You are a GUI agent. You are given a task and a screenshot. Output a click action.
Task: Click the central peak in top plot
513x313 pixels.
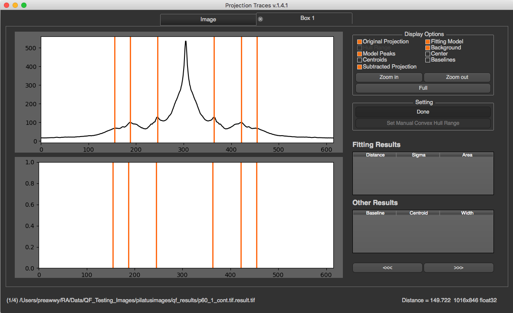click(x=186, y=42)
